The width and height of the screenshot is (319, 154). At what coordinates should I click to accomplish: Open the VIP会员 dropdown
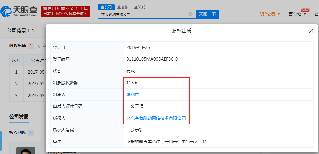click(270, 14)
